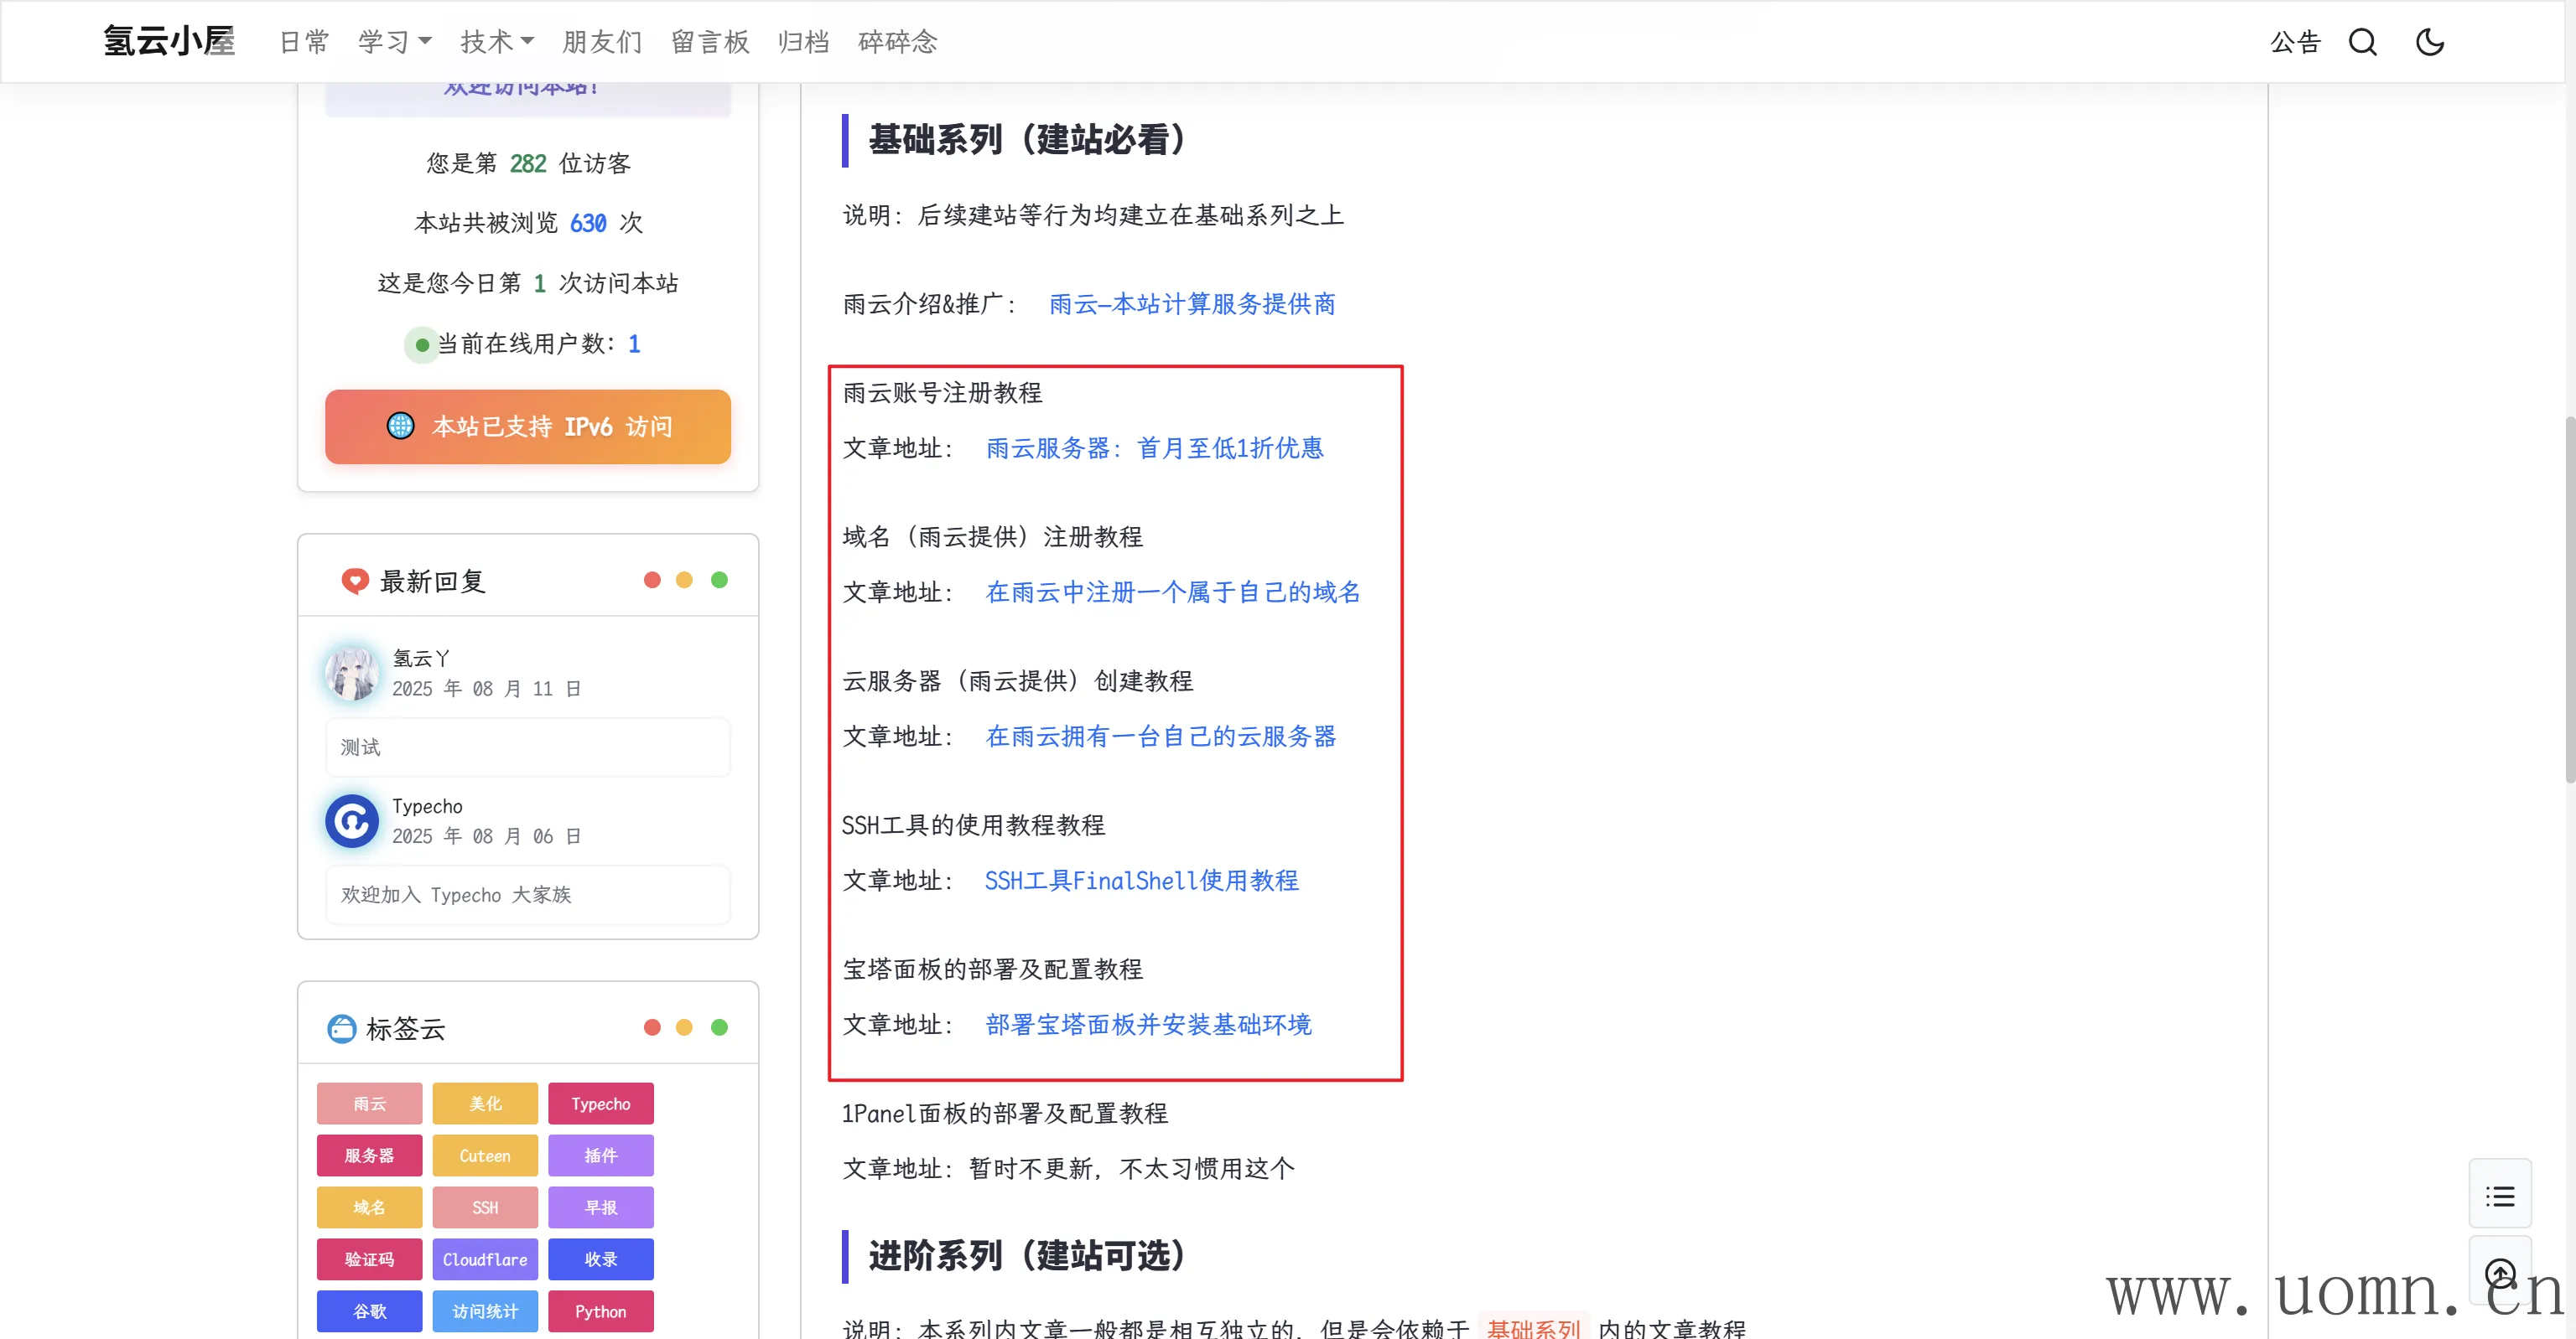Click the table of contents list icon
Viewport: 2576px width, 1339px height.
click(2499, 1195)
